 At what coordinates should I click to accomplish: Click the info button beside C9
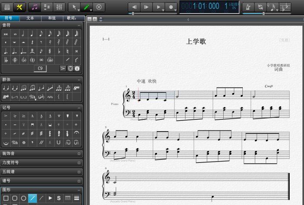(x=76, y=68)
